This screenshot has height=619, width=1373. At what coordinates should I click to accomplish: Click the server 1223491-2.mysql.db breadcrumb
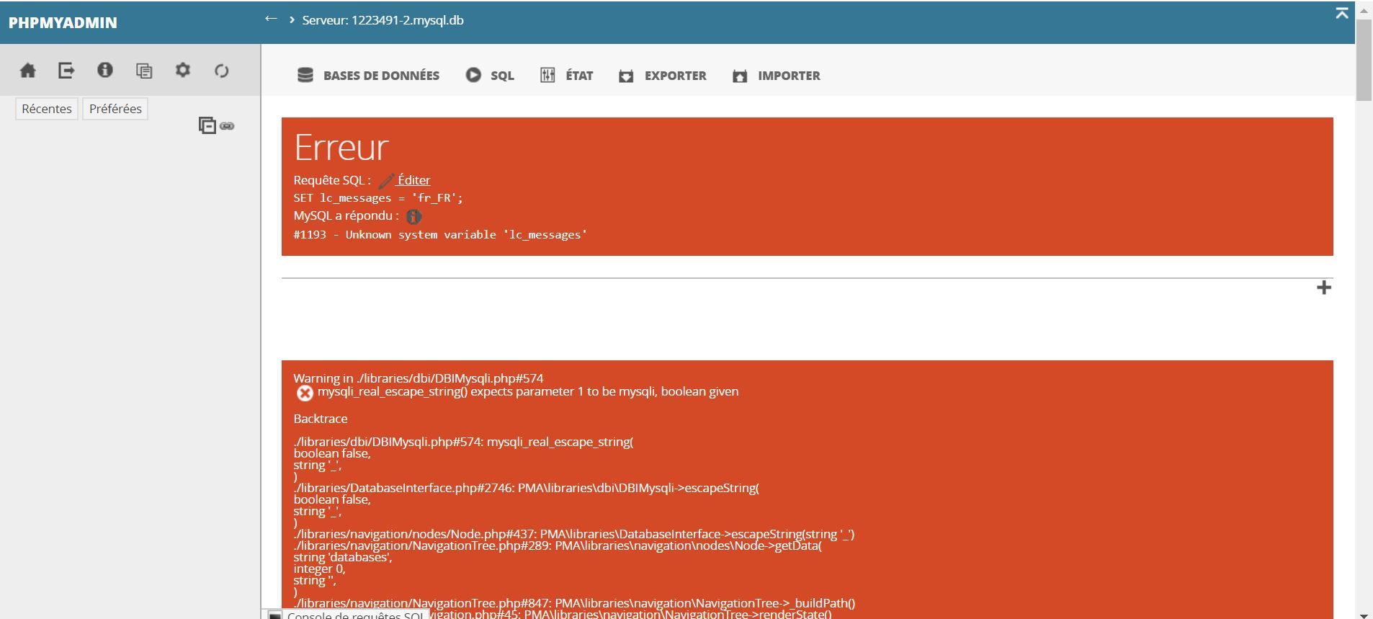click(x=383, y=20)
